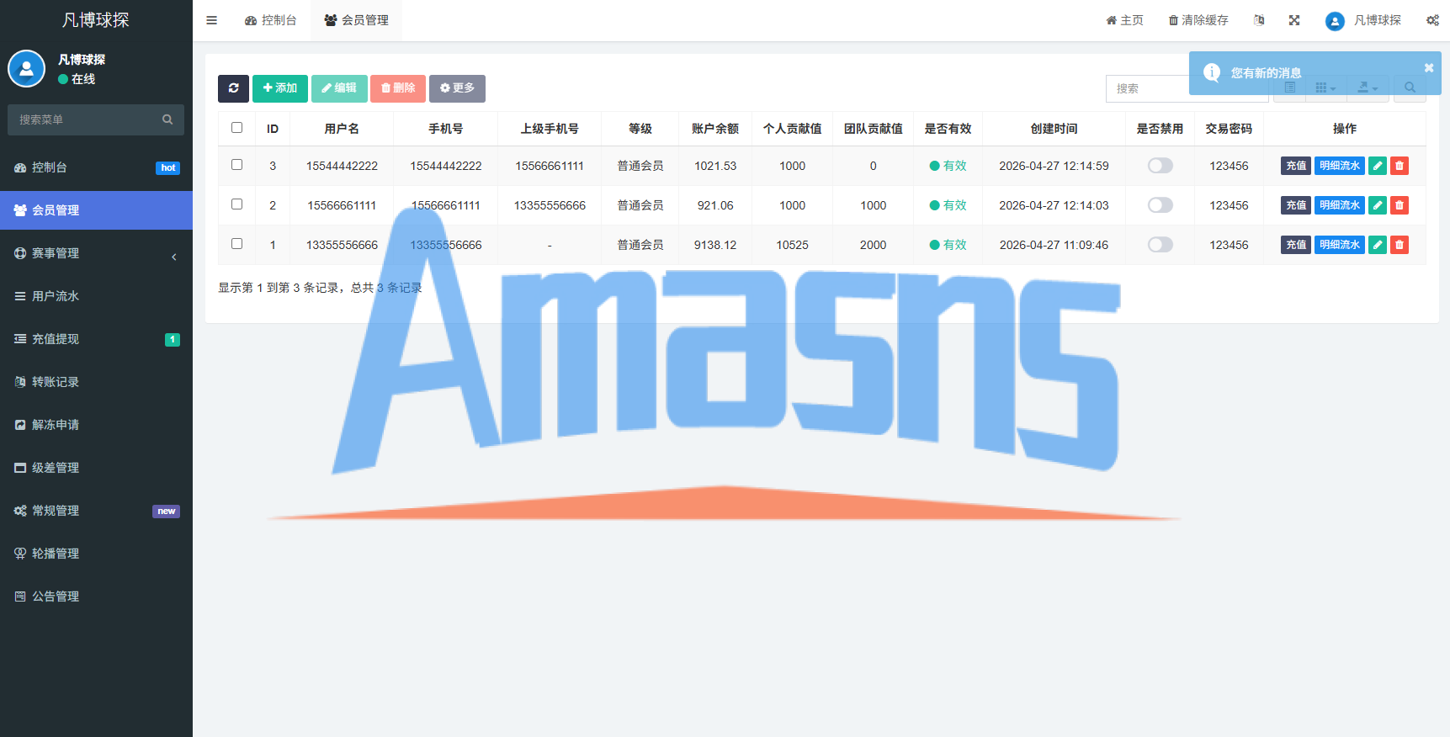Expand the 赛事管理 sidebar submenu
This screenshot has width=1450, height=737.
(96, 253)
